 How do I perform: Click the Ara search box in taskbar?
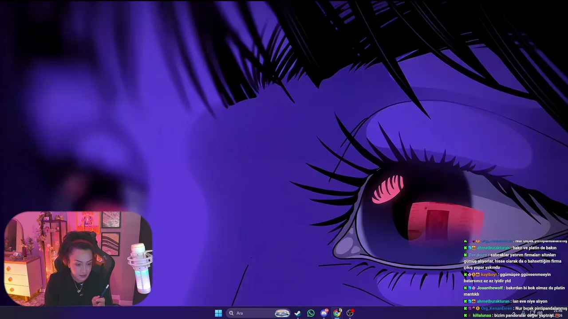tap(259, 313)
